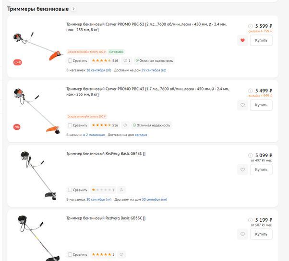Viewport: 289px width, 261px height.
Task: Tick the Сравнить checkbox for RedVerg GB43C
Action: point(70,190)
